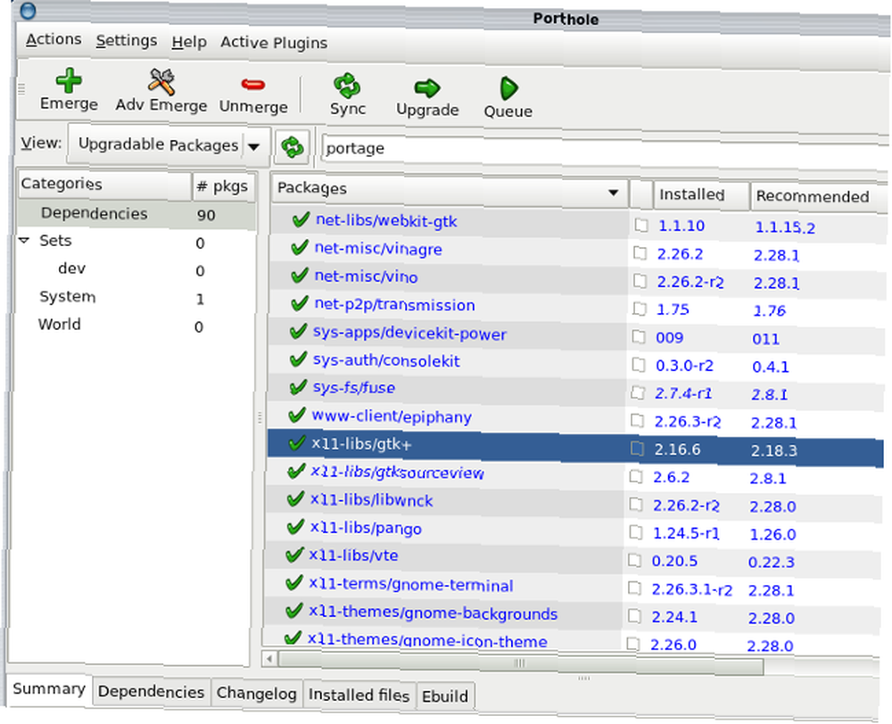Toggle the sys-apps/devicekit-power checkbox
This screenshot has height=724, width=892.
pyautogui.click(x=639, y=337)
